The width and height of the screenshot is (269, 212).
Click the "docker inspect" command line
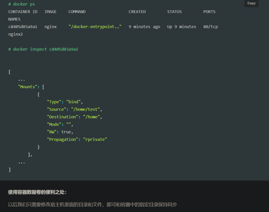pyautogui.click(x=43, y=49)
